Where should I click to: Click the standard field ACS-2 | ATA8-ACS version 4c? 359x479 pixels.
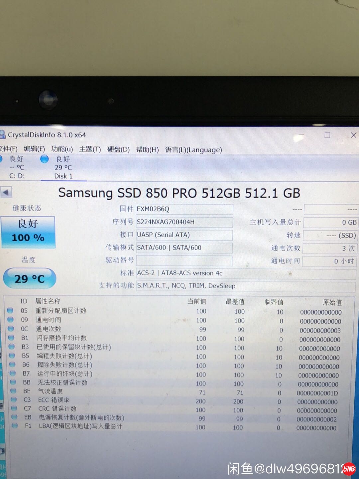(246, 273)
